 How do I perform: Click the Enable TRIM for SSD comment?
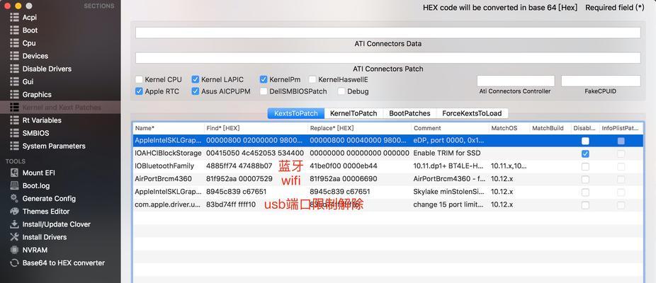447,154
